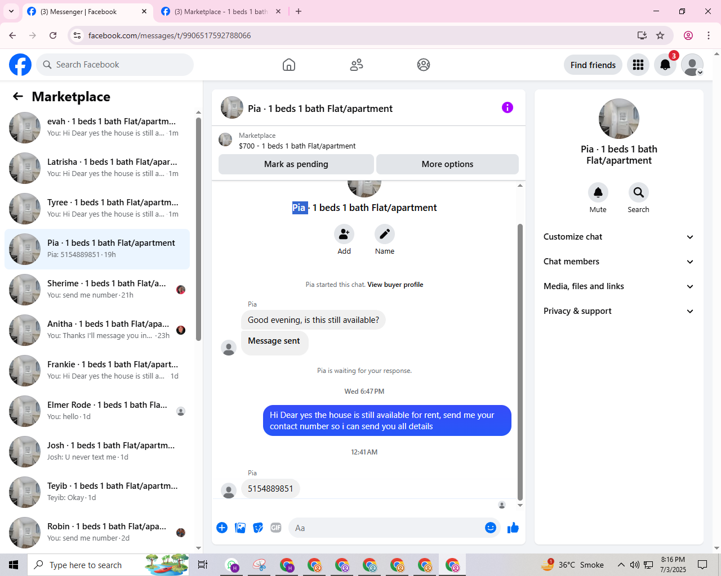Choose a sticker in the composer
This screenshot has width=721, height=576.
pyautogui.click(x=258, y=528)
